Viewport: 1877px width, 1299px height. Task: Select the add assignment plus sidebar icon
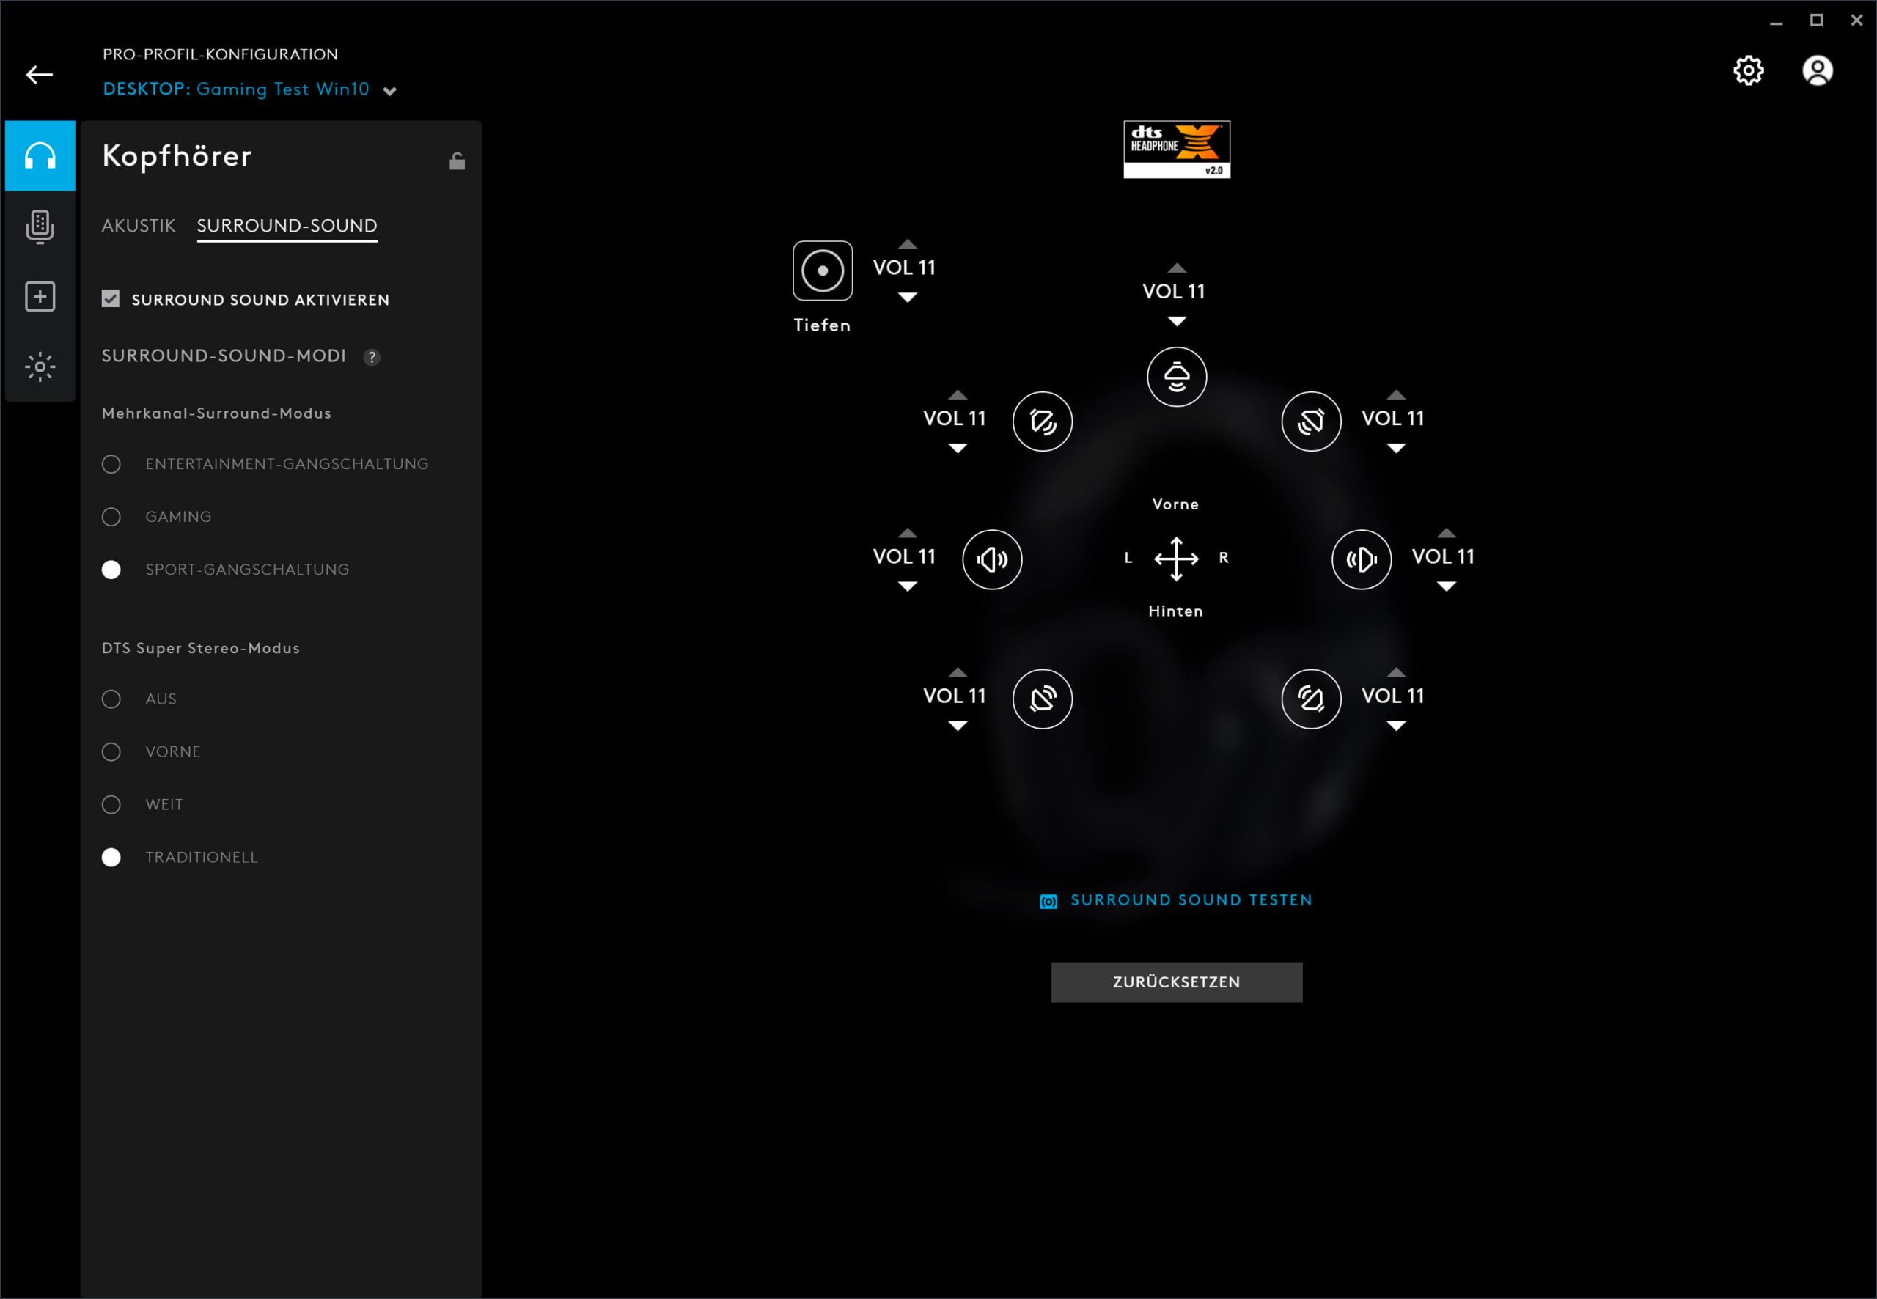40,296
